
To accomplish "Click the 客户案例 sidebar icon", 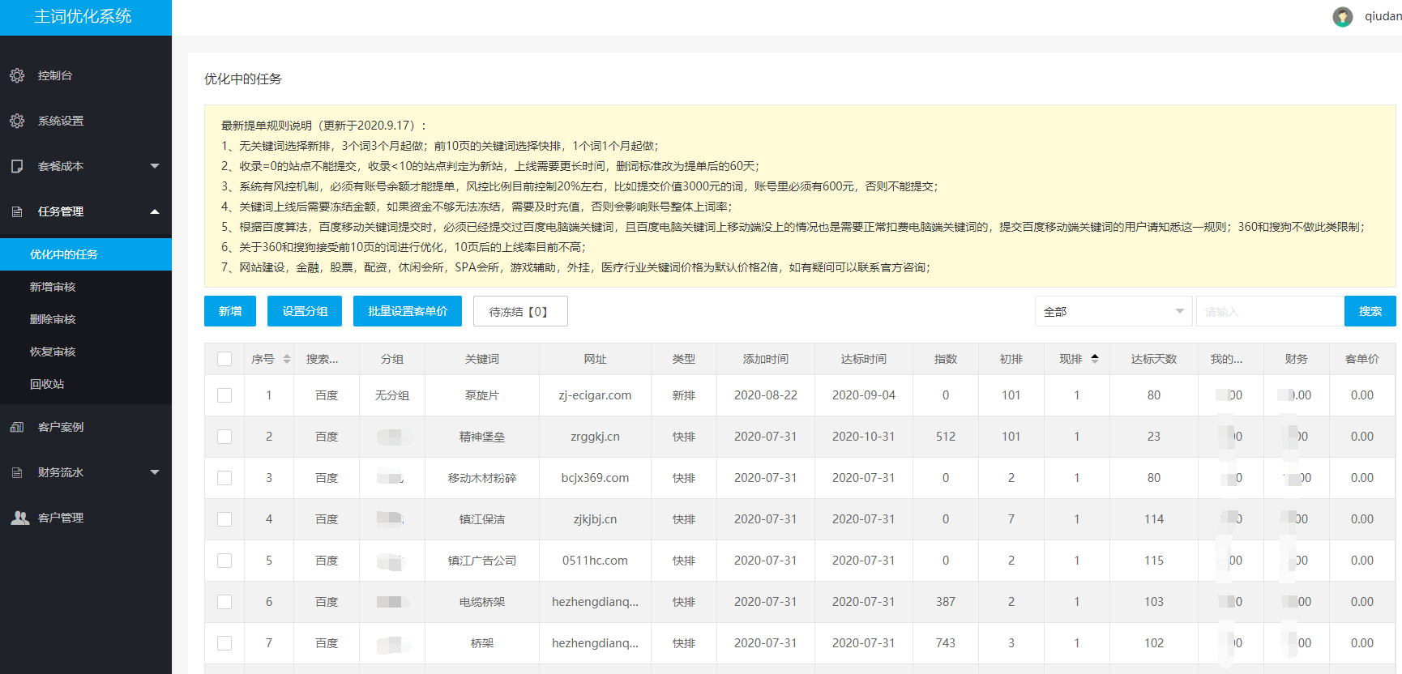I will (17, 427).
